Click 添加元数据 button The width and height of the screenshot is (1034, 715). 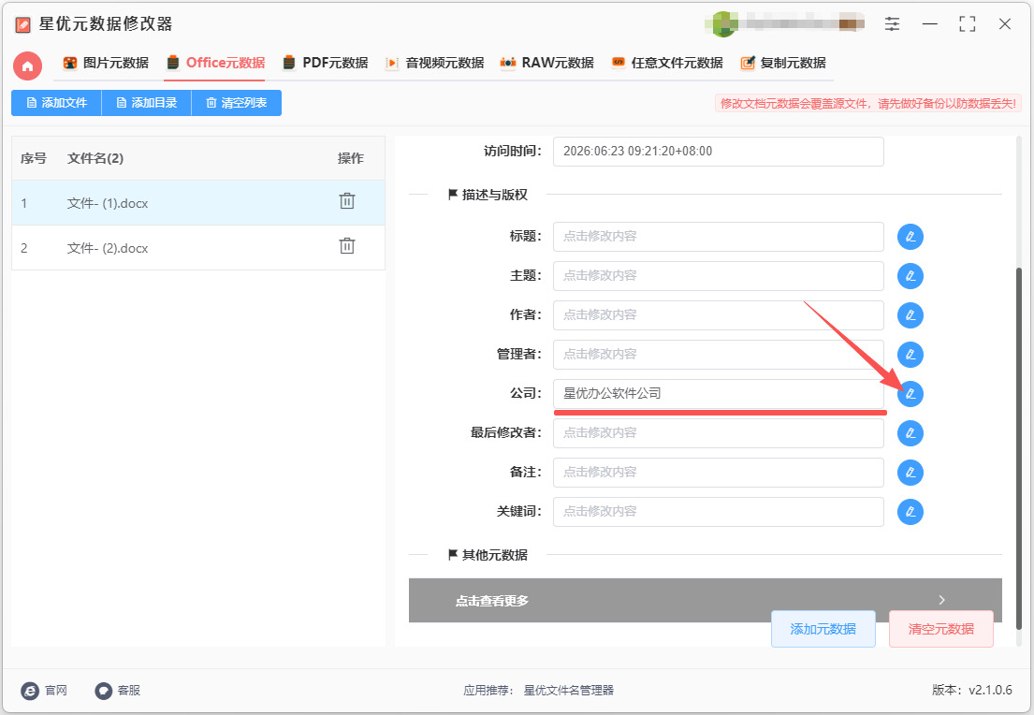tap(823, 629)
